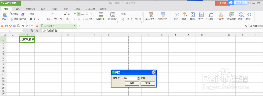
Task: Open the fill color dropdown arrow
Action: click(x=58, y=19)
